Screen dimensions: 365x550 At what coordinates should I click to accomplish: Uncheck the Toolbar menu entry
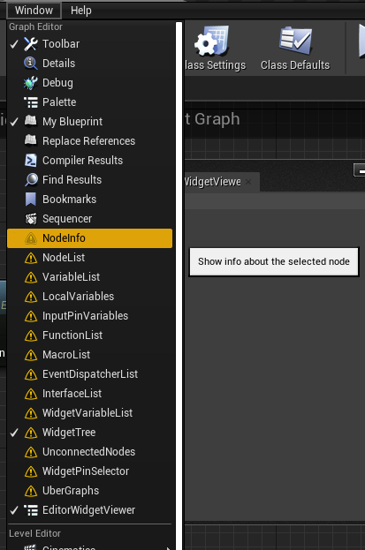[89, 44]
